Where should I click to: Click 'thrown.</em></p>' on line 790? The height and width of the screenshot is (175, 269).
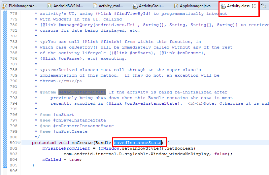coord(61,81)
